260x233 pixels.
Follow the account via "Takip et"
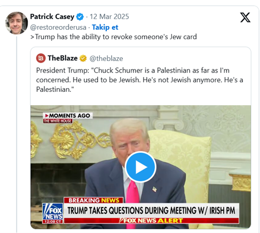[105, 27]
